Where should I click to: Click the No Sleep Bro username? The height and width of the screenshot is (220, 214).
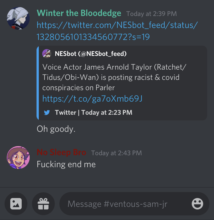click(x=61, y=152)
